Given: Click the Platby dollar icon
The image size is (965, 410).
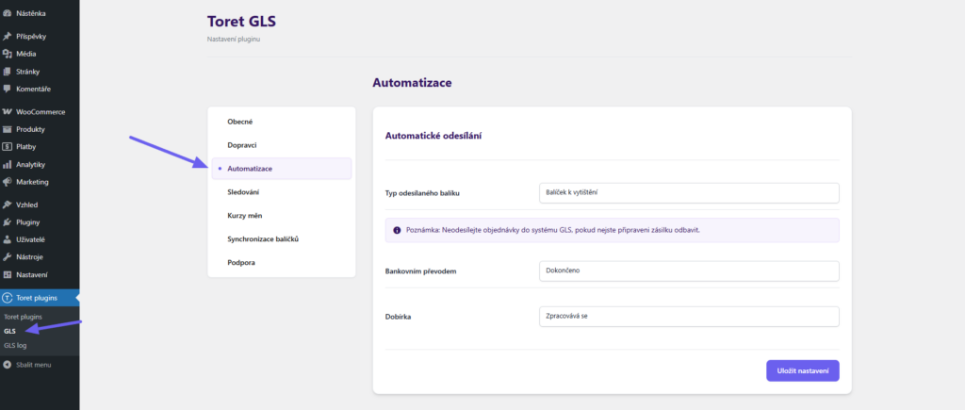Looking at the screenshot, I should 8,146.
